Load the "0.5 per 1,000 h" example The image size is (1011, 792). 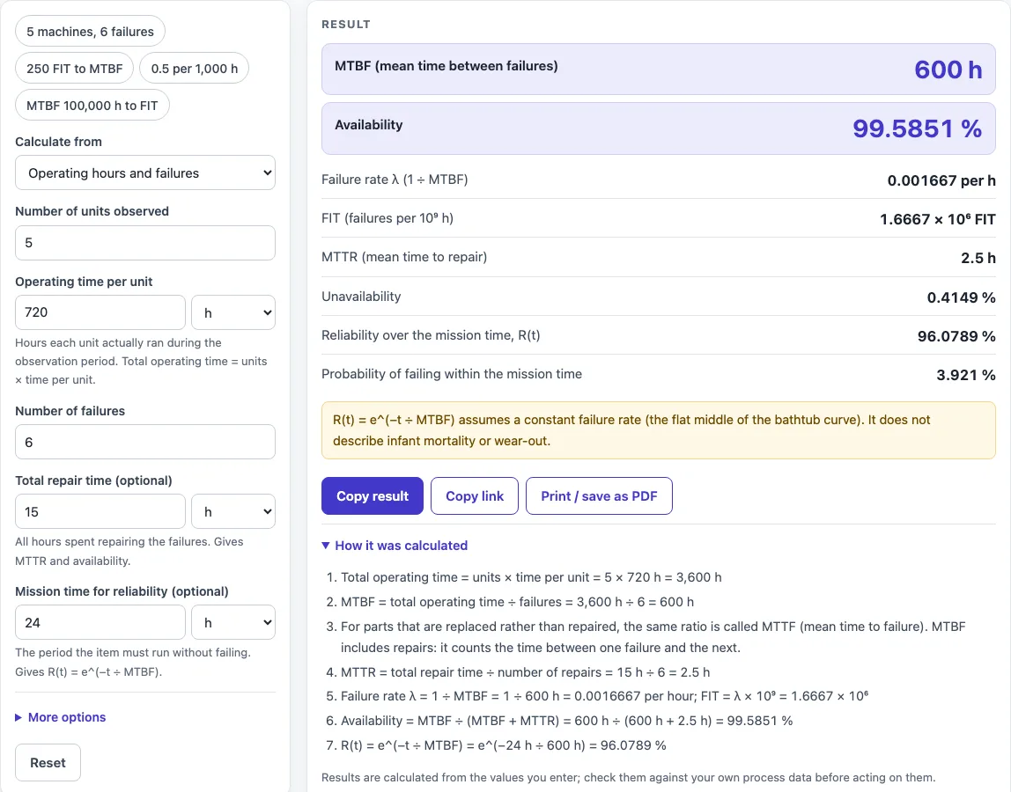[194, 69]
